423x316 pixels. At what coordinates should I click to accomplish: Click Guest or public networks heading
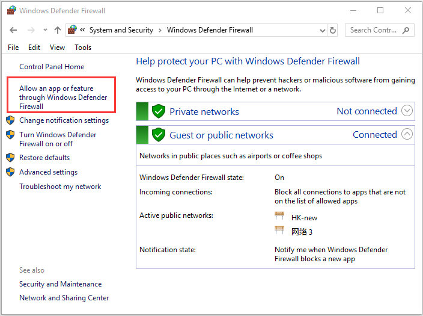tap(221, 135)
